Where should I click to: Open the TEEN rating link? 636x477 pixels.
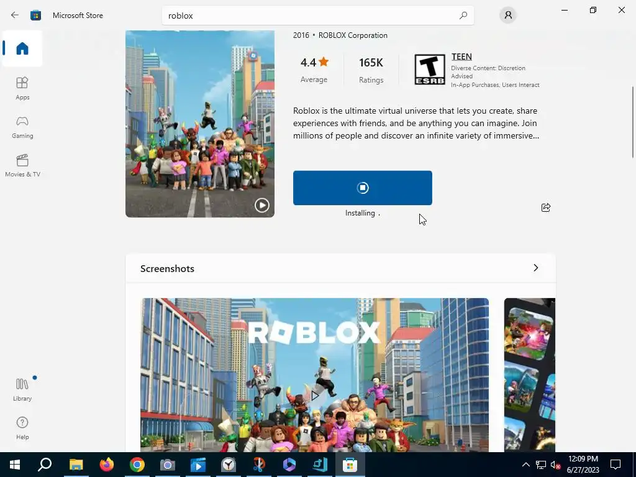pyautogui.click(x=461, y=57)
